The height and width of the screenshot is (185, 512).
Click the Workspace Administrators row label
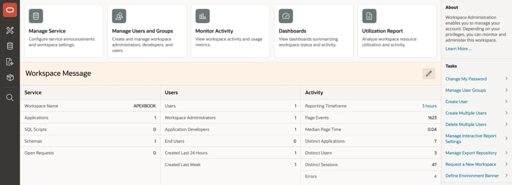(x=190, y=118)
